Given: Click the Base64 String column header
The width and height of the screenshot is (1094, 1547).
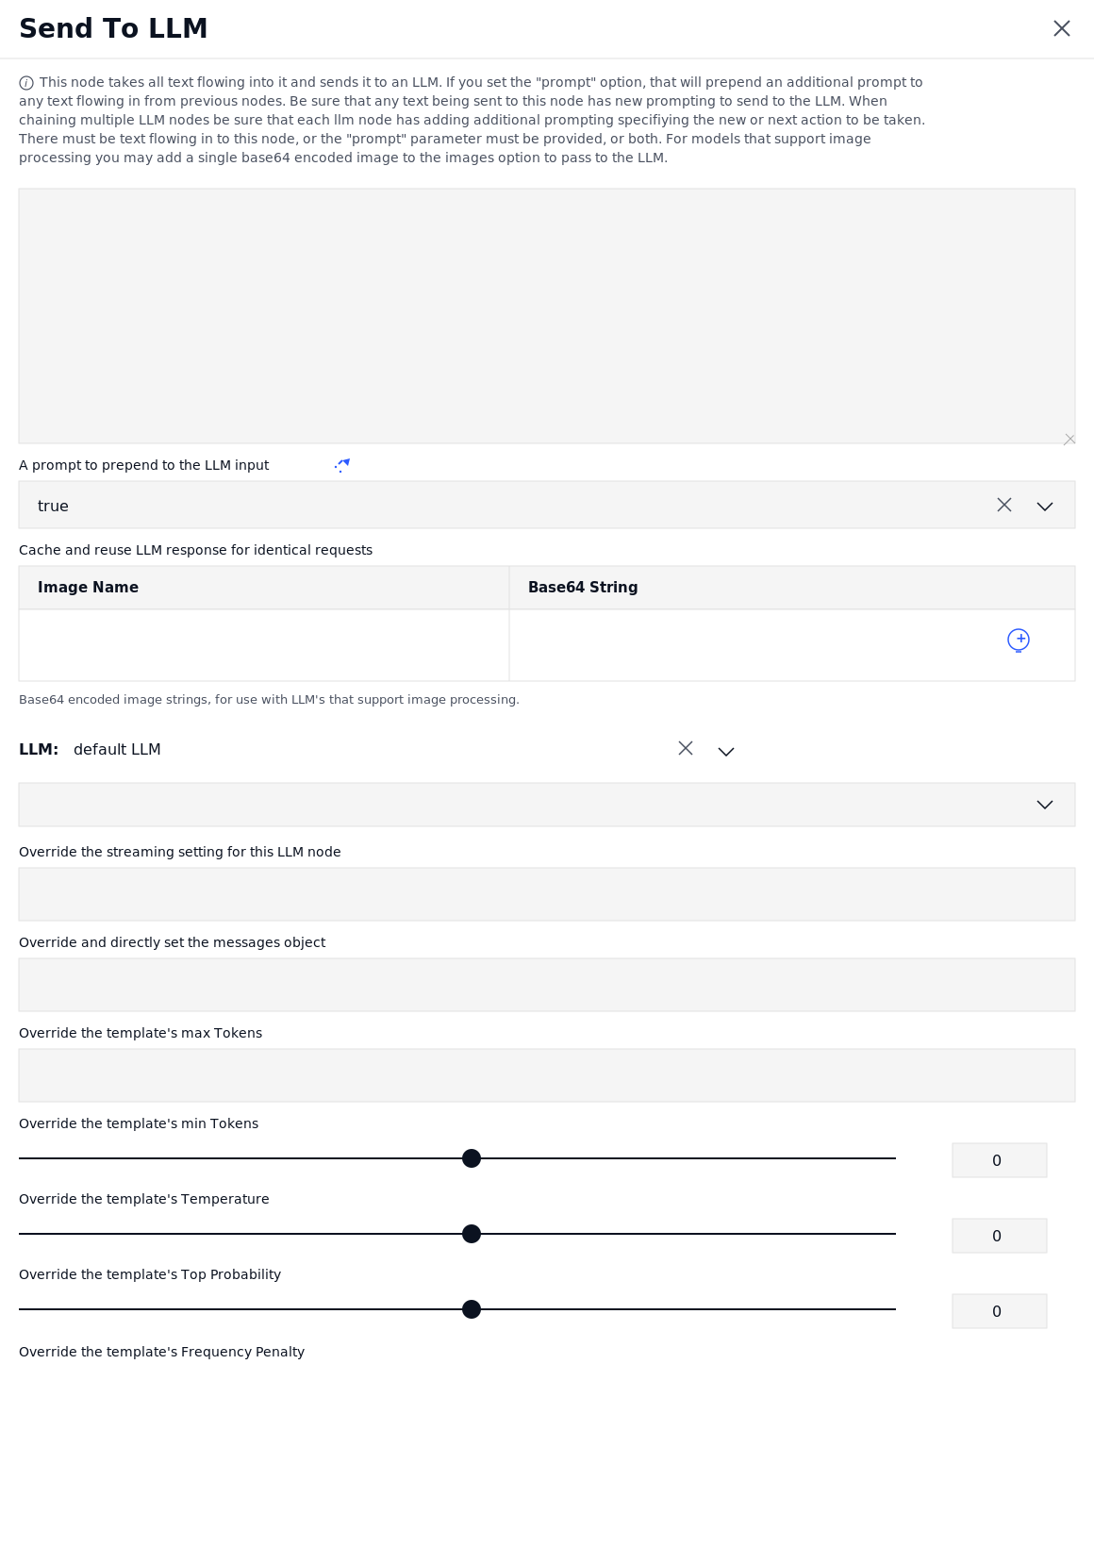Looking at the screenshot, I should pyautogui.click(x=792, y=588).
